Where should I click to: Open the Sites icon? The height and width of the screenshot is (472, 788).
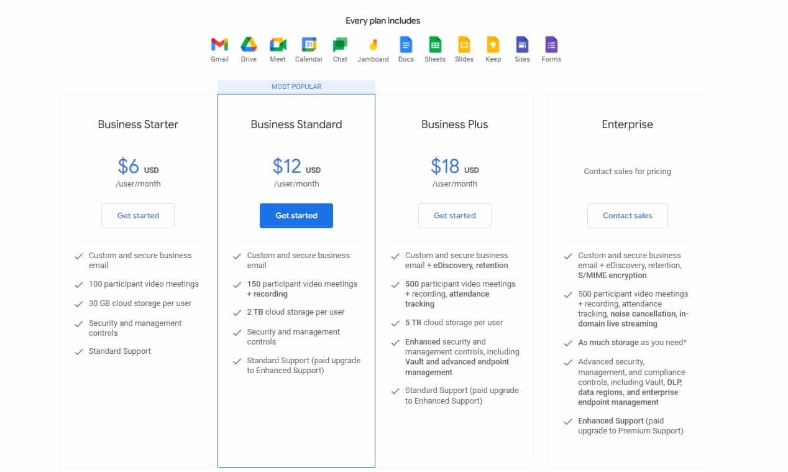click(522, 44)
